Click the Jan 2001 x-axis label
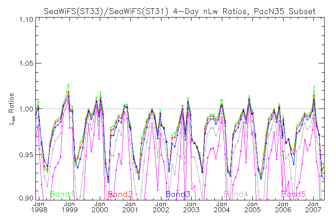336x224 pixels. coord(130,207)
